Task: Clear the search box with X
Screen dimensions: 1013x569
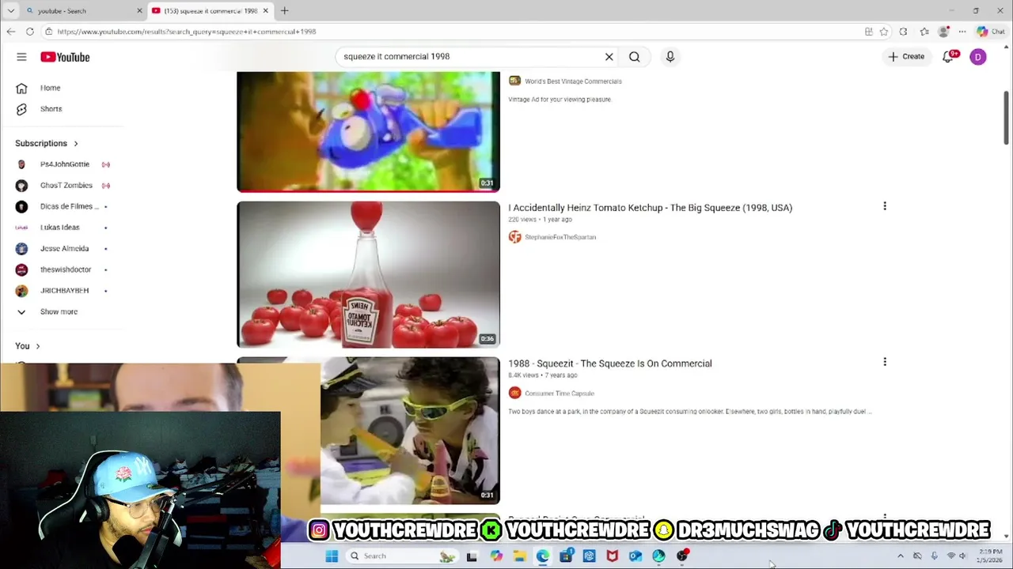Action: [609, 57]
